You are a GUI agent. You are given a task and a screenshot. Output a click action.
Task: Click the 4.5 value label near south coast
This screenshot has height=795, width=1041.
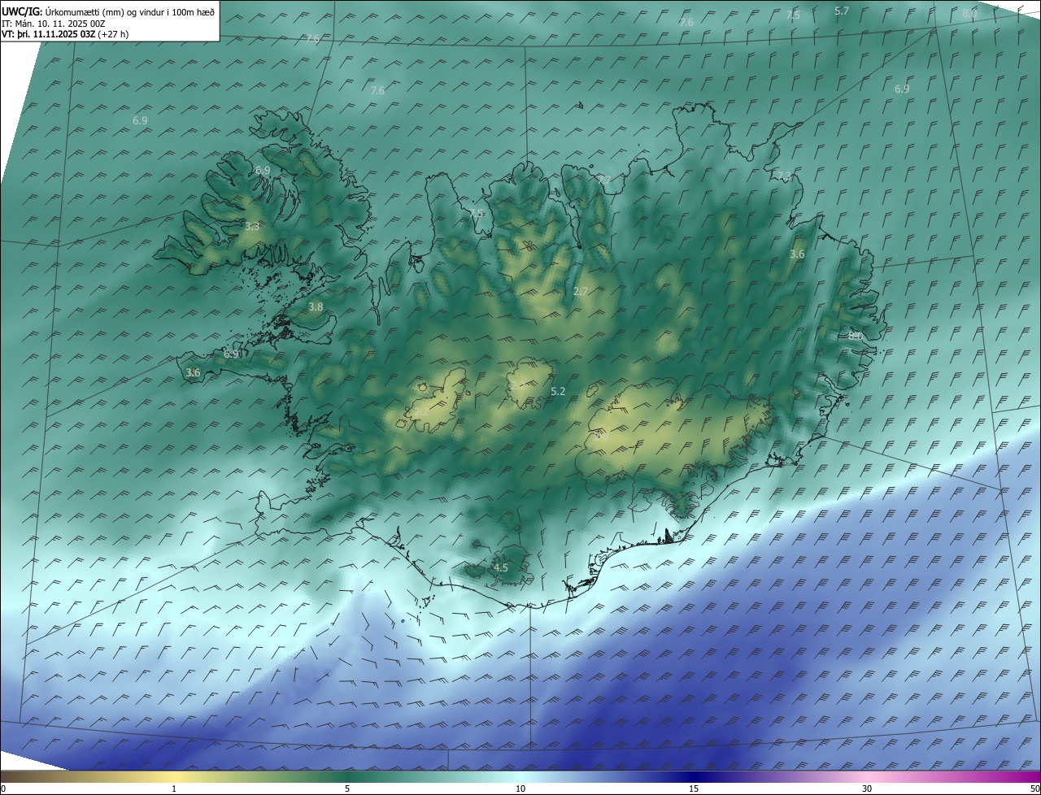point(500,568)
